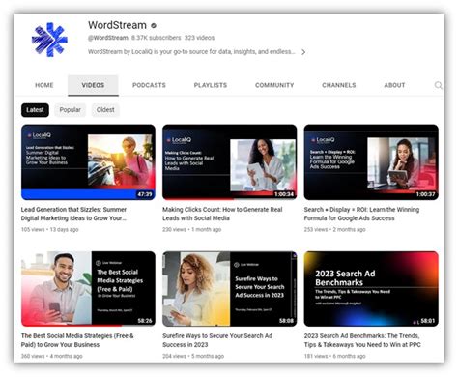The width and height of the screenshot is (458, 377).
Task: Click the 58:26 duration badge
Action: pos(145,321)
